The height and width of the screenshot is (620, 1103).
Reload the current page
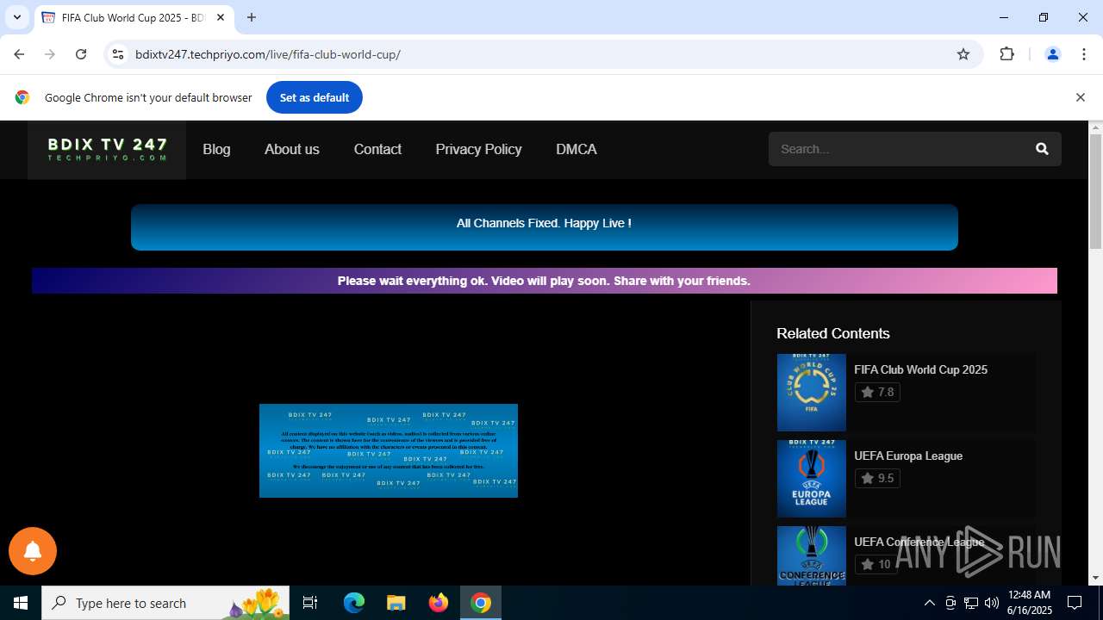(x=81, y=54)
